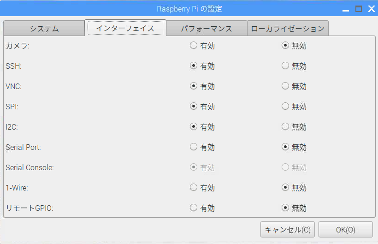Click the Raspberry Pi の設定 title text
Screen dimensions: 378x244
point(189,9)
